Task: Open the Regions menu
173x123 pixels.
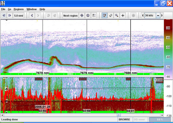Action: click(x=19, y=9)
